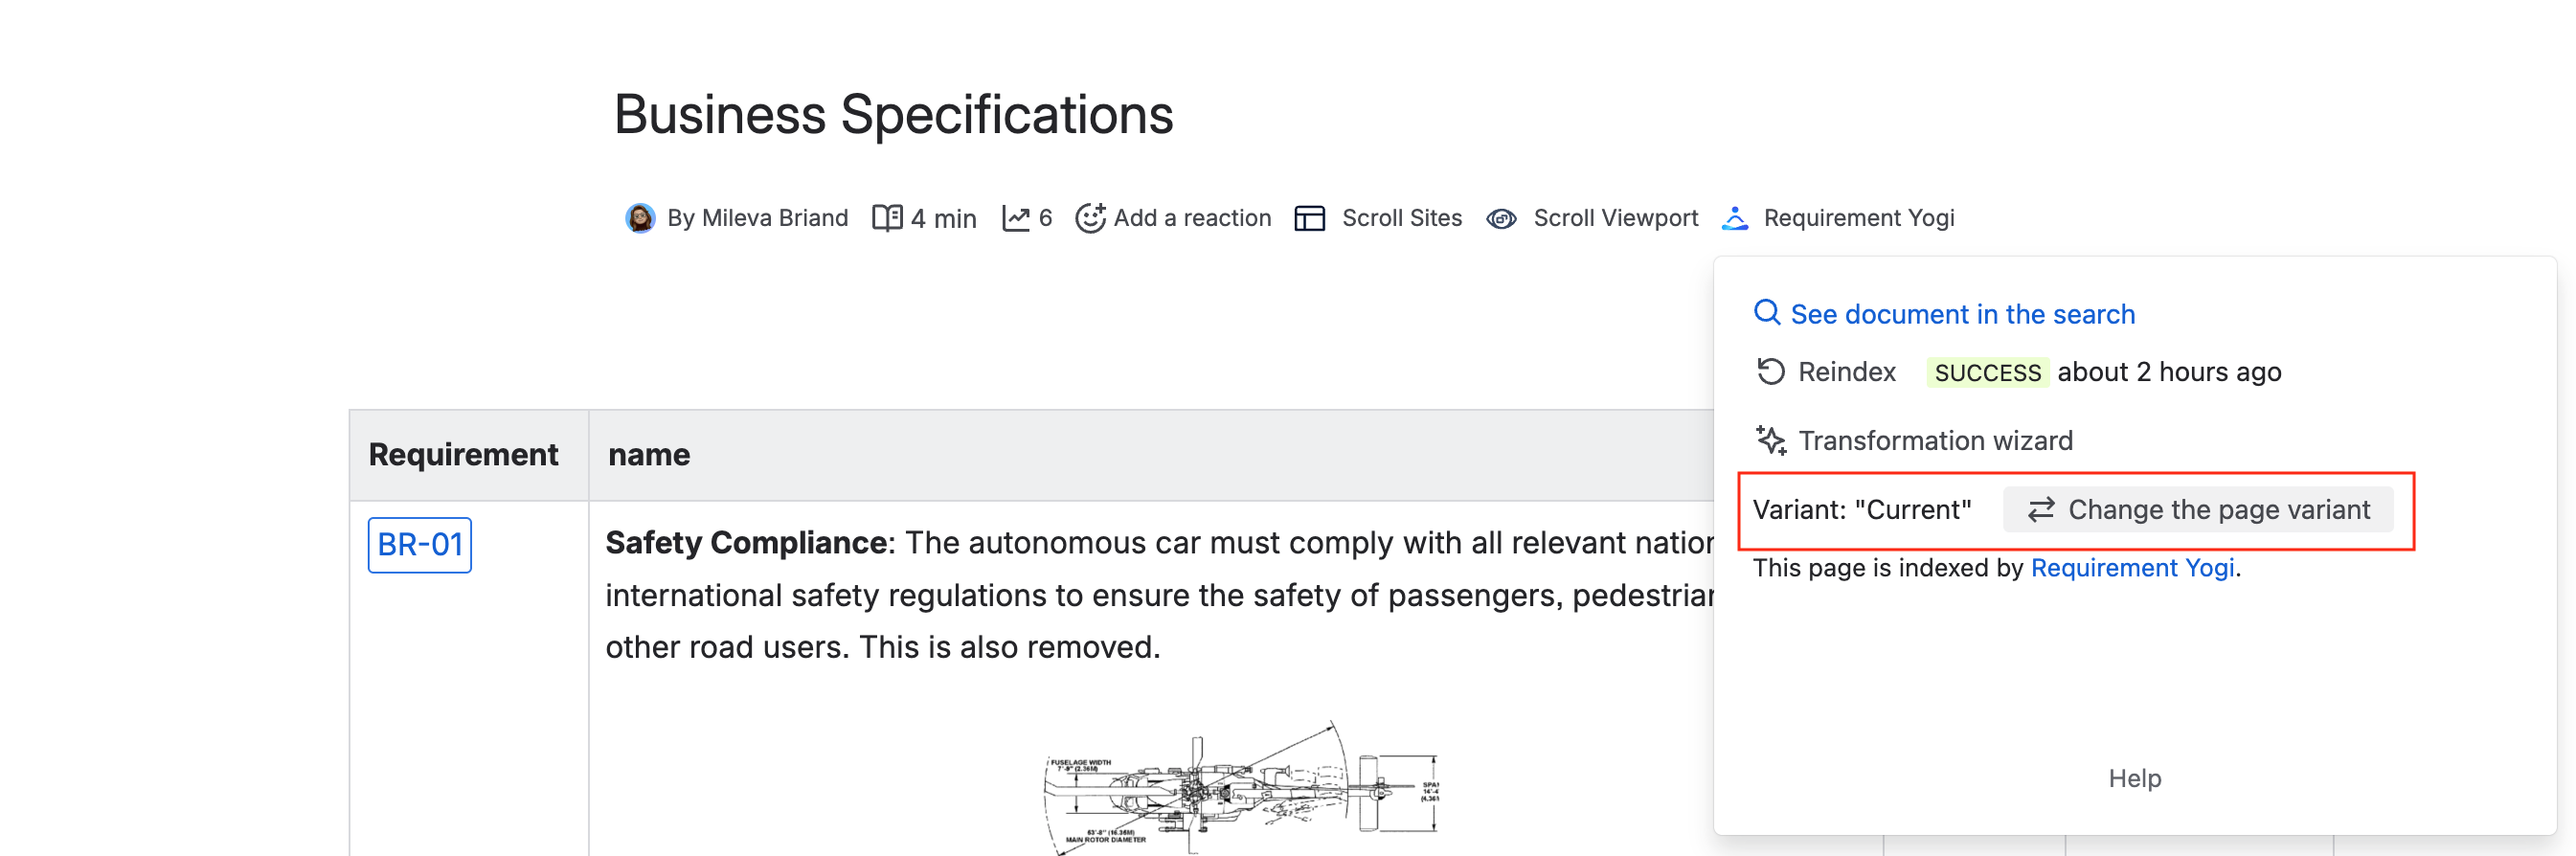Click Mileva Briand's author avatar
The height and width of the screenshot is (856, 2576).
click(x=640, y=218)
